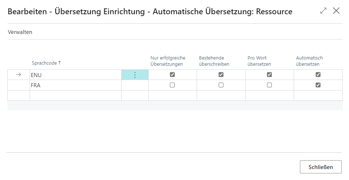Click the 'Automatisch übersetzen' column header
The width and height of the screenshot is (349, 180).
click(x=309, y=61)
